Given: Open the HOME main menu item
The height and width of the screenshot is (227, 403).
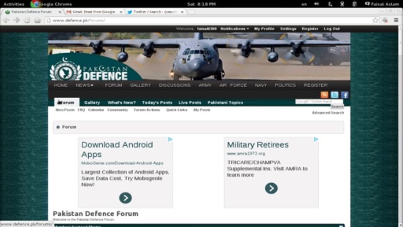Looking at the screenshot, I should point(61,85).
